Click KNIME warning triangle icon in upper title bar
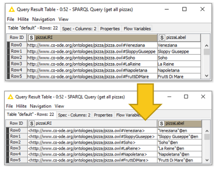224x170 pixels. click(12, 9)
